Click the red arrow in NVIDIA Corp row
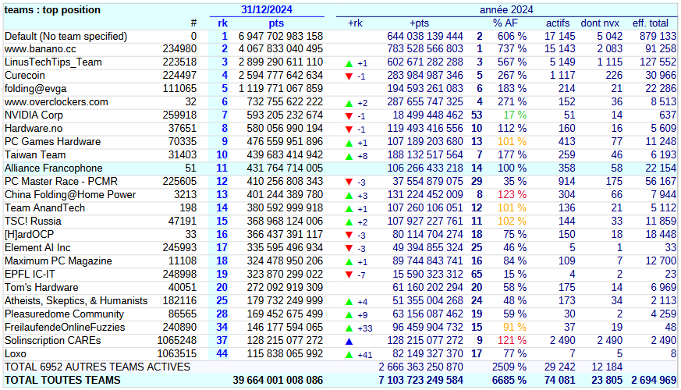Screen dimensions: 681x390 (349, 116)
